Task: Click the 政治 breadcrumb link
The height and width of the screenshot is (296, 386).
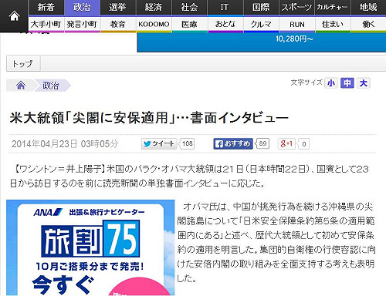Action: [x=51, y=86]
